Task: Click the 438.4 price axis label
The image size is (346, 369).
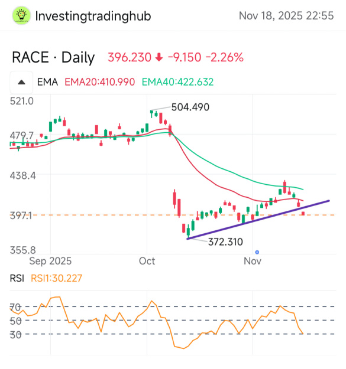Action: 22,176
